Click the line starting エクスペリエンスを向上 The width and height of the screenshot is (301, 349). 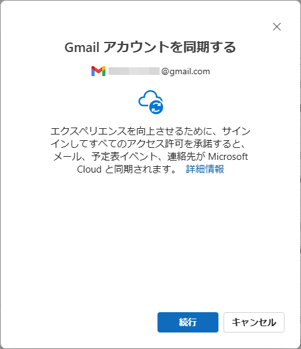pyautogui.click(x=150, y=131)
